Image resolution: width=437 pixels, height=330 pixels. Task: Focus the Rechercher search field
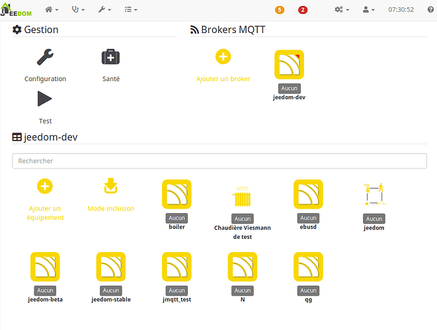tap(219, 161)
